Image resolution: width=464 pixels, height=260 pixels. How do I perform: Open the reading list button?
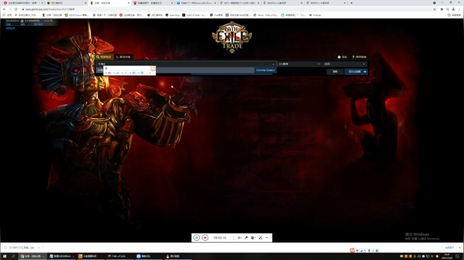(x=454, y=15)
